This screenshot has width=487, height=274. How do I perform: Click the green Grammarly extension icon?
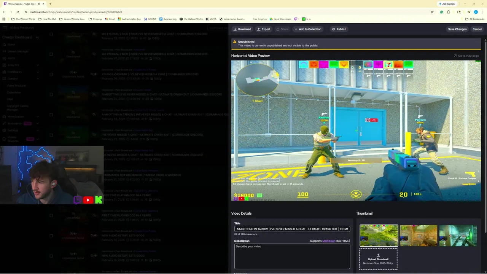[441, 12]
